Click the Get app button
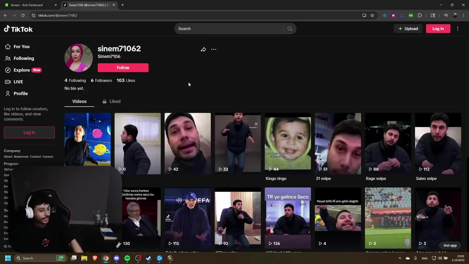 [x=450, y=245]
